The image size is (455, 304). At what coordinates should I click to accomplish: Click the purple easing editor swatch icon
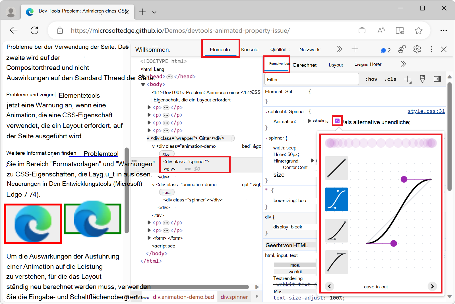pyautogui.click(x=337, y=121)
